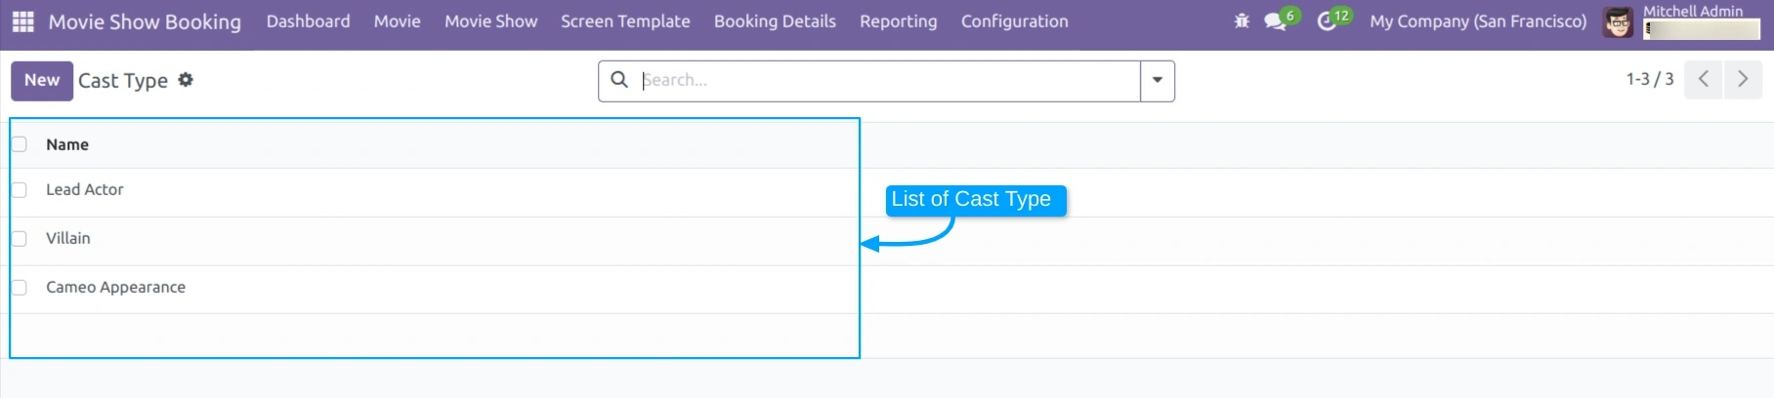Viewport: 1774px width, 398px height.
Task: Open the Lead Actor record
Action: coord(85,190)
